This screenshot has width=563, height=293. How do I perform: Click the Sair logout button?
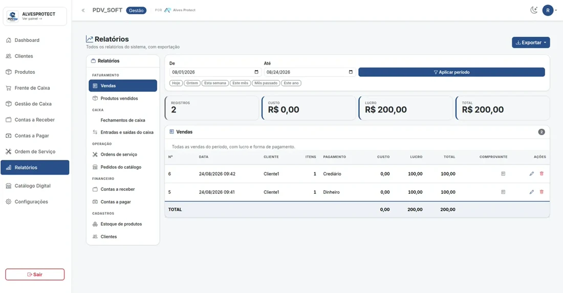(x=35, y=275)
